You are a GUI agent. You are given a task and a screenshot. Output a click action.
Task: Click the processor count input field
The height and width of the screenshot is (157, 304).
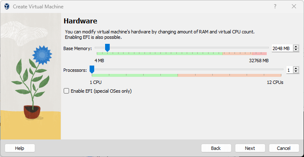coord(290,70)
